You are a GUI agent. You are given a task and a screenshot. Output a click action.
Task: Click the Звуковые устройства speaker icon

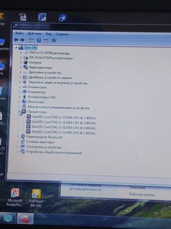[x=25, y=82]
